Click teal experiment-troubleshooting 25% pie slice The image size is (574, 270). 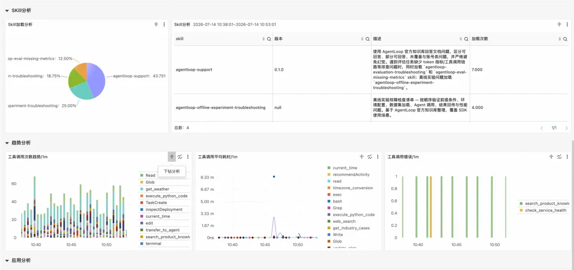tap(81, 92)
